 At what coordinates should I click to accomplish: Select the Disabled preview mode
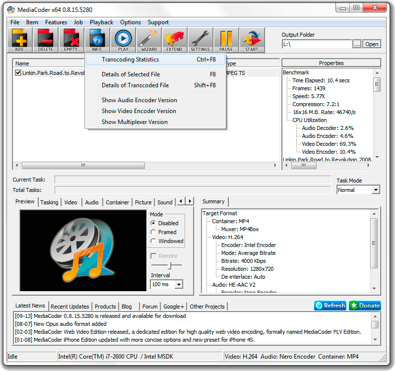(153, 223)
